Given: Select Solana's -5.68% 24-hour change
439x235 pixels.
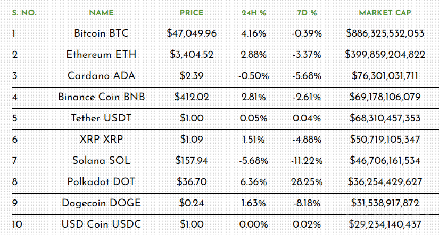Looking at the screenshot, I should (254, 161).
